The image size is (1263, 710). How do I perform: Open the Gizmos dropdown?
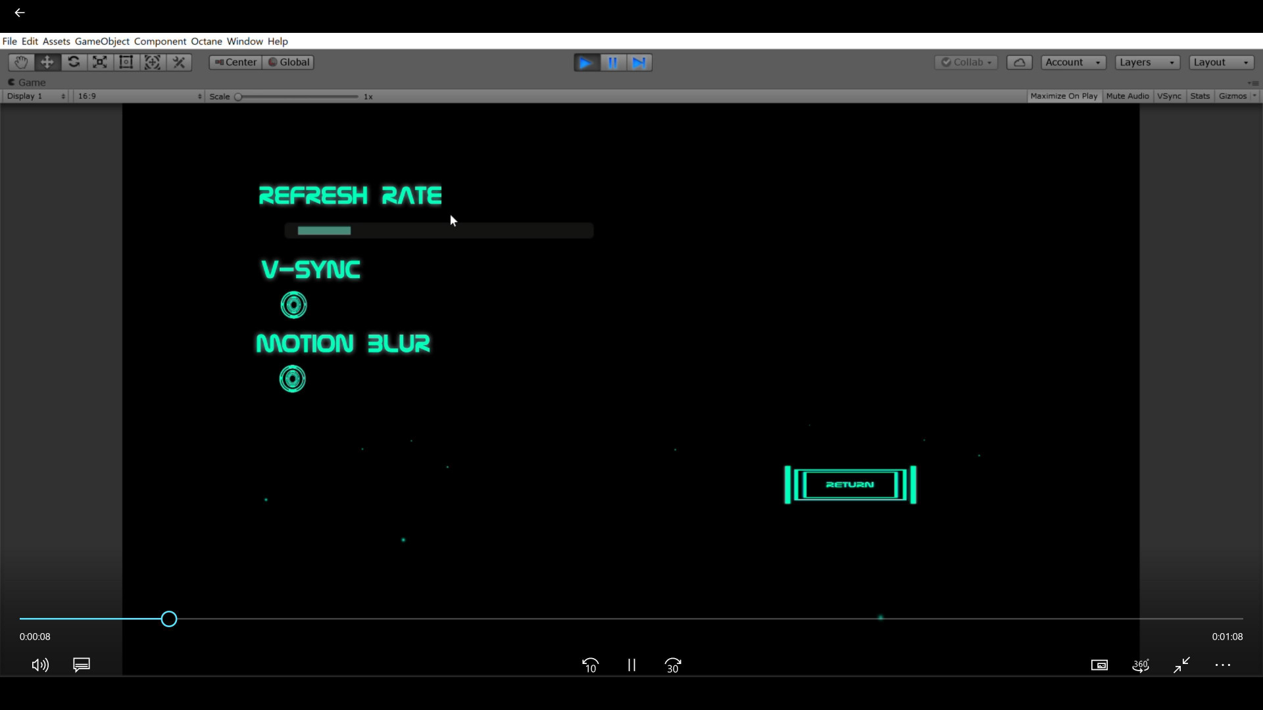(1237, 96)
